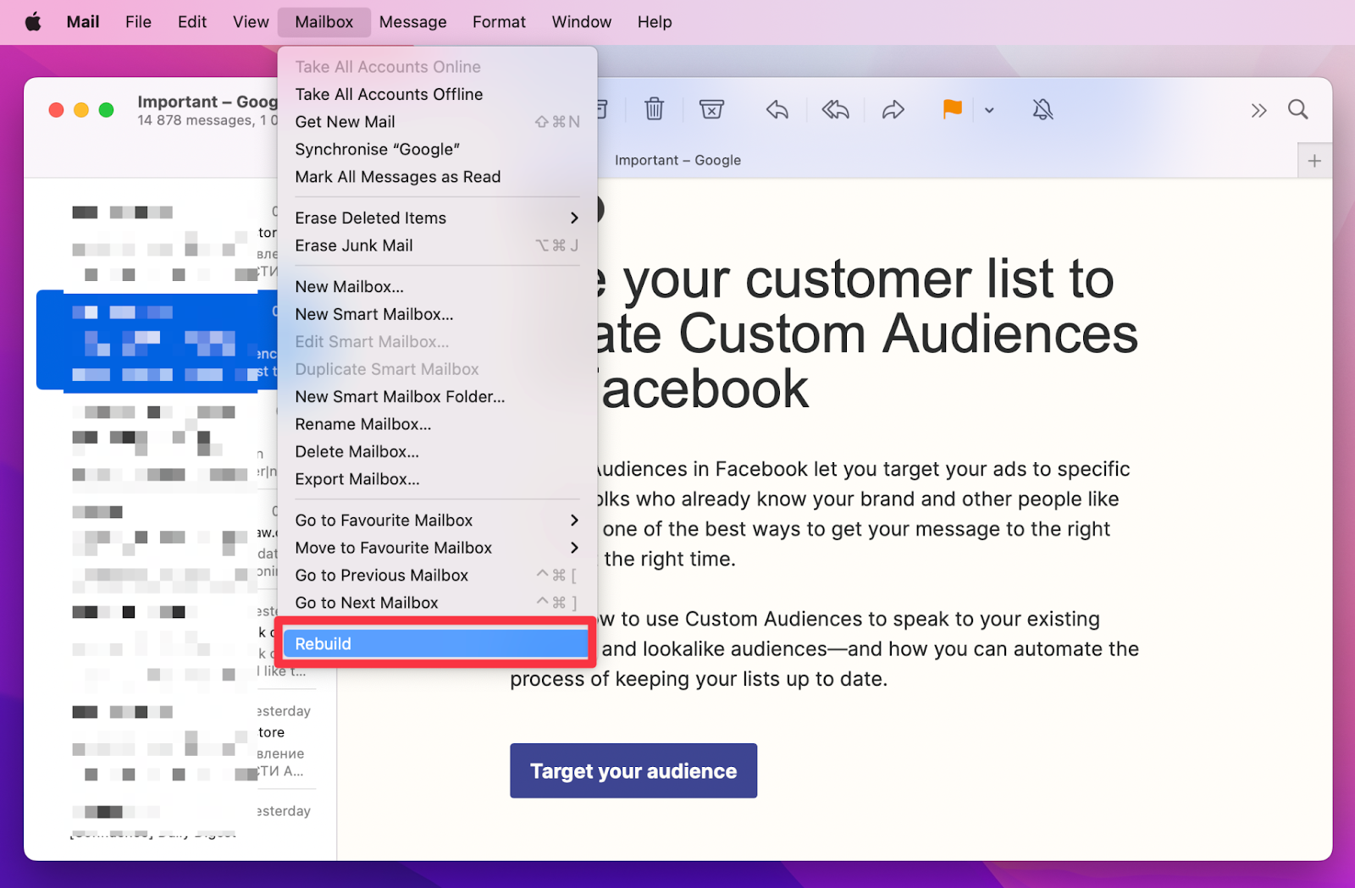This screenshot has height=888, width=1355.
Task: Close the Mail window red button
Action: [x=57, y=110]
